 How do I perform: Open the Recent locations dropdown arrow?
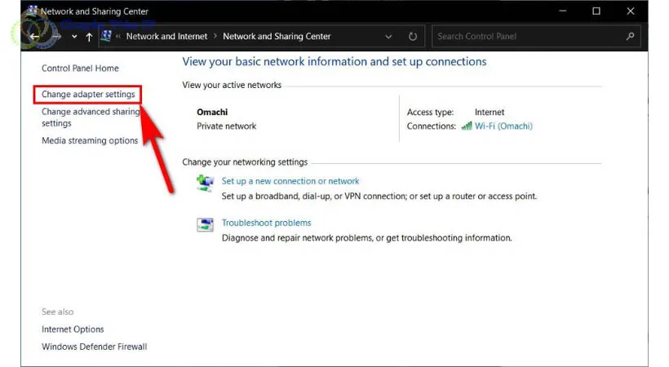(x=74, y=37)
